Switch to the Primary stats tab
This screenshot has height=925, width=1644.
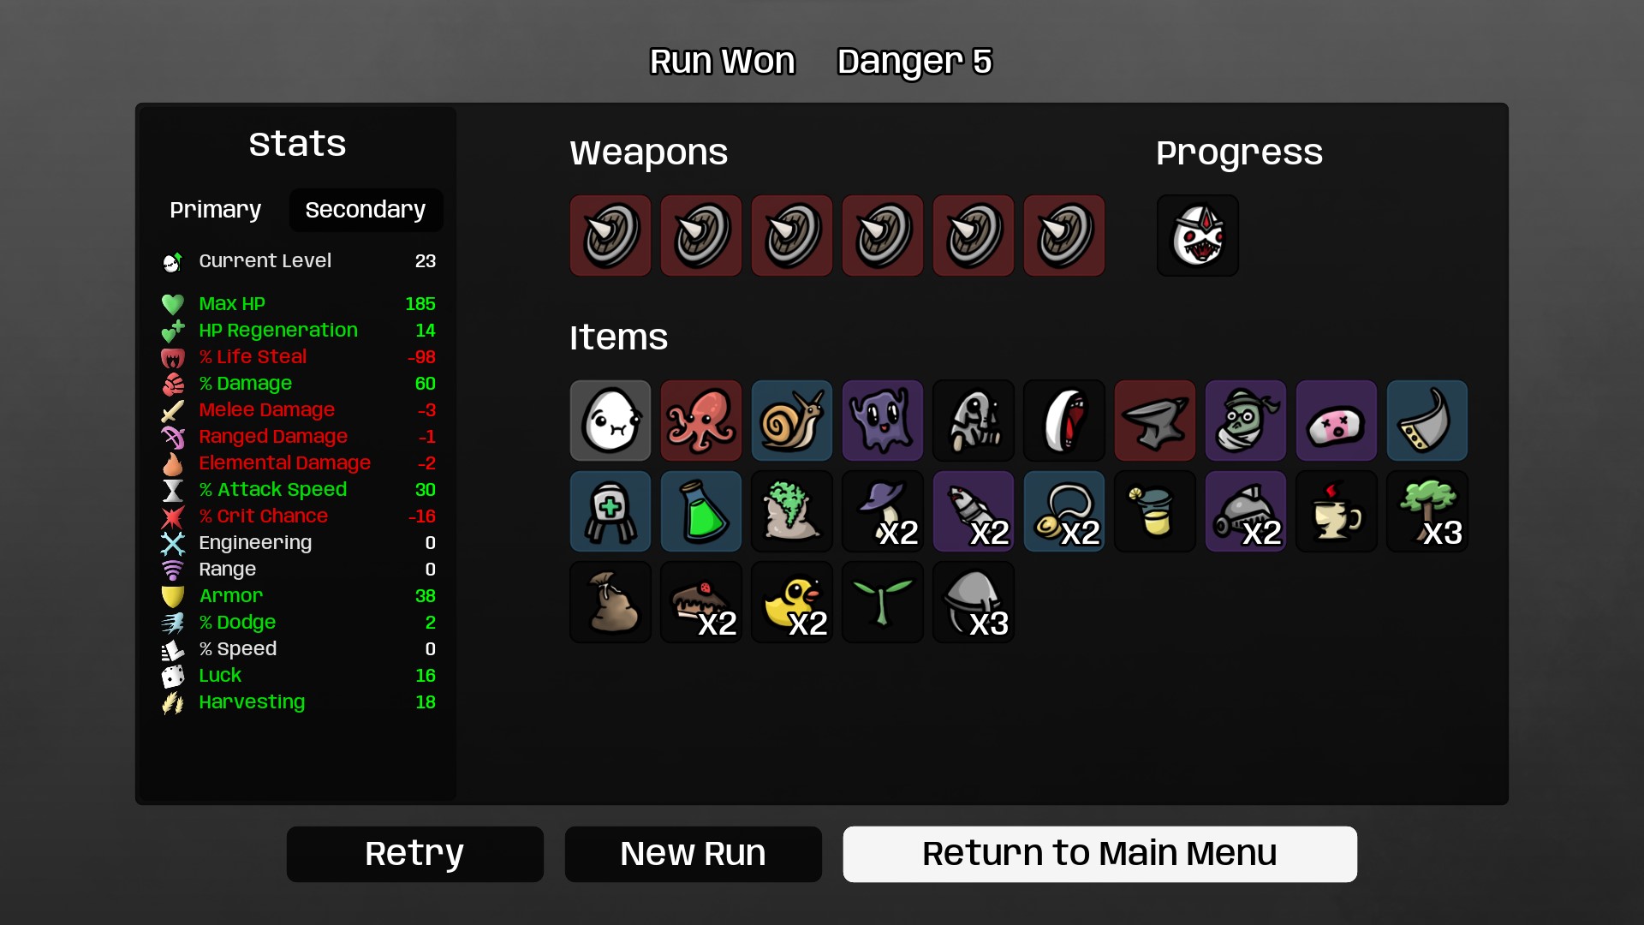(x=216, y=210)
